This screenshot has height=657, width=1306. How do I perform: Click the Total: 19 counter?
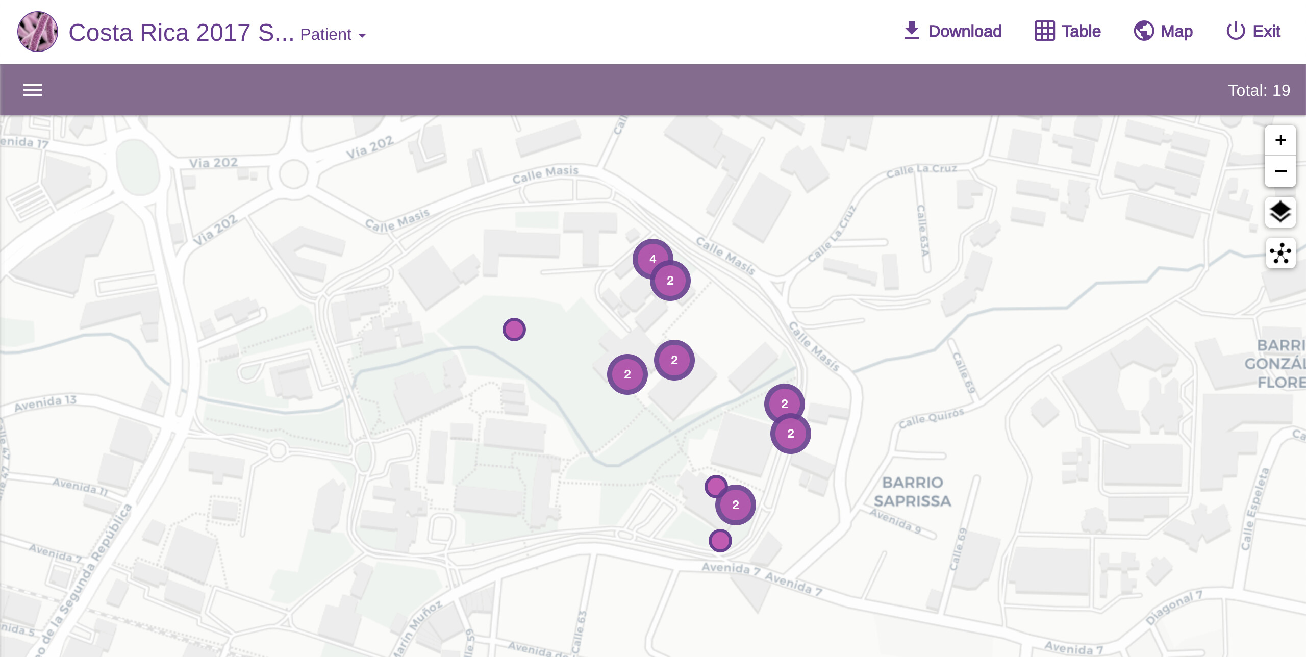1259,90
